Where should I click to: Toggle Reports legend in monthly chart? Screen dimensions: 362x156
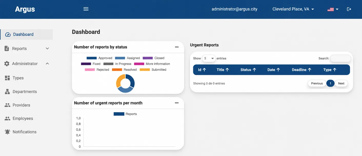[125, 114]
